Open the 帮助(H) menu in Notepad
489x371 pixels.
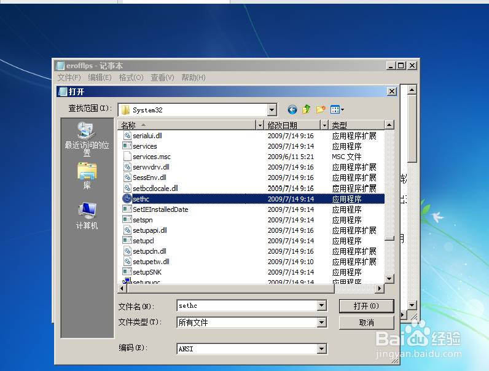point(194,77)
